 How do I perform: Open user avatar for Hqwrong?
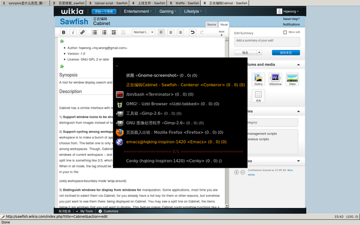click(280, 11)
